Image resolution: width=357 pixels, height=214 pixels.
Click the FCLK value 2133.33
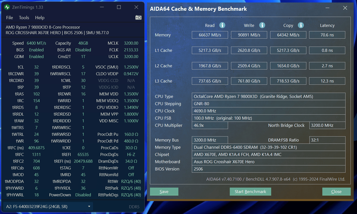pyautogui.click(x=131, y=50)
